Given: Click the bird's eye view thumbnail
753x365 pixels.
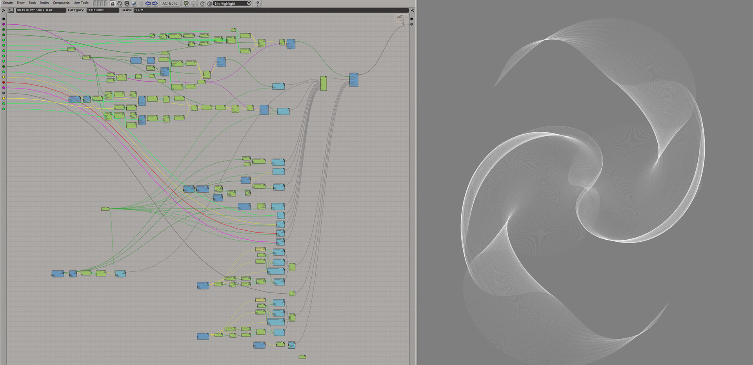Looking at the screenshot, I should pos(401,20).
